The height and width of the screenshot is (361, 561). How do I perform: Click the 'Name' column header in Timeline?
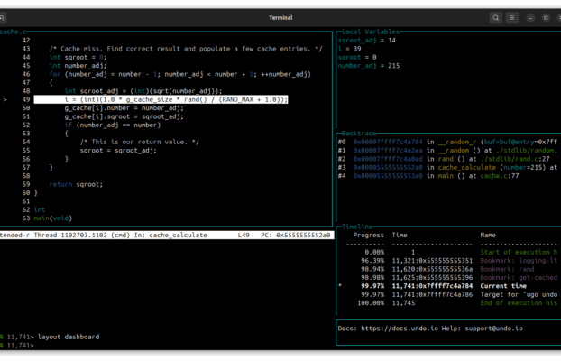pos(488,236)
